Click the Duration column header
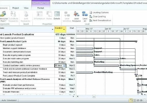The width and height of the screenshot is (147, 103). 60,29
